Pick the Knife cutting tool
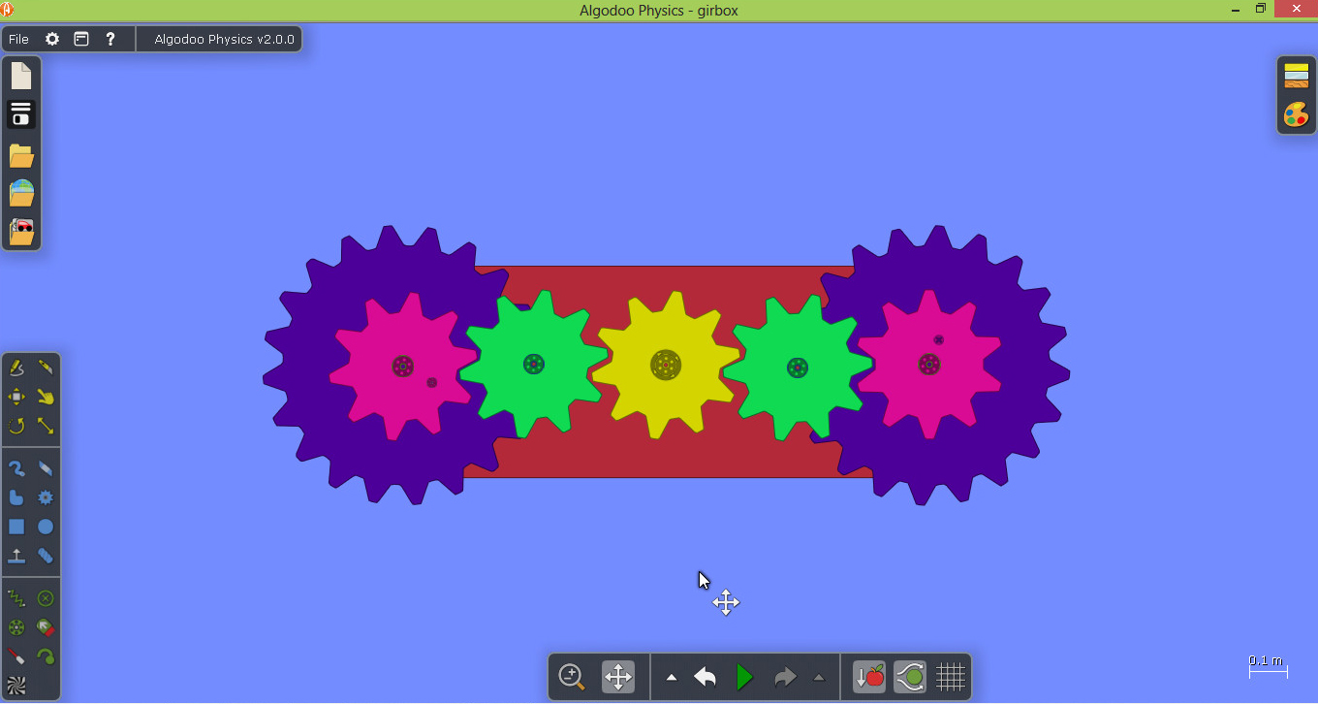The image size is (1318, 704). click(46, 368)
